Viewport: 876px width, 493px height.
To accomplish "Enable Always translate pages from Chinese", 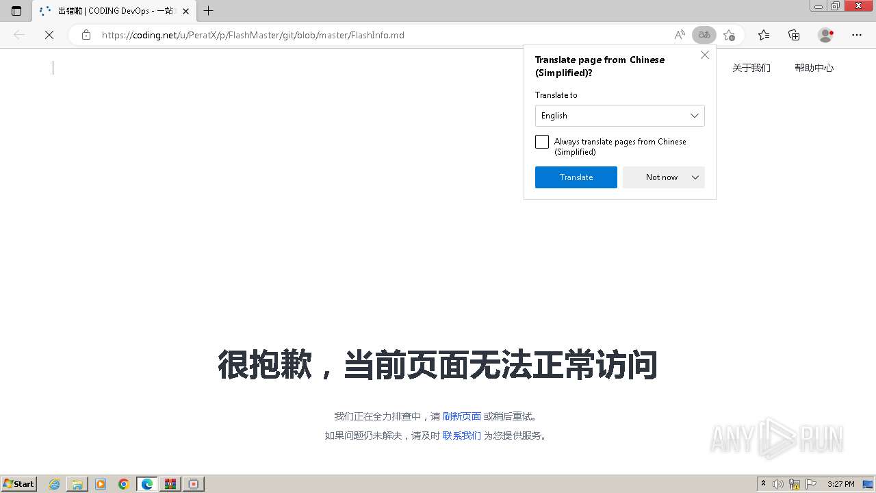I will click(542, 142).
